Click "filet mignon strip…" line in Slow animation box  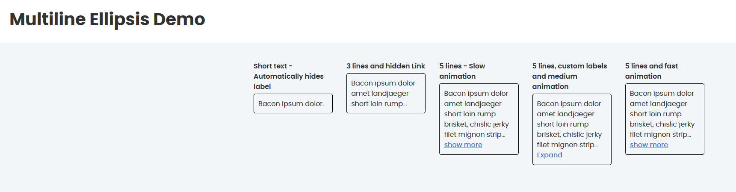pos(474,135)
